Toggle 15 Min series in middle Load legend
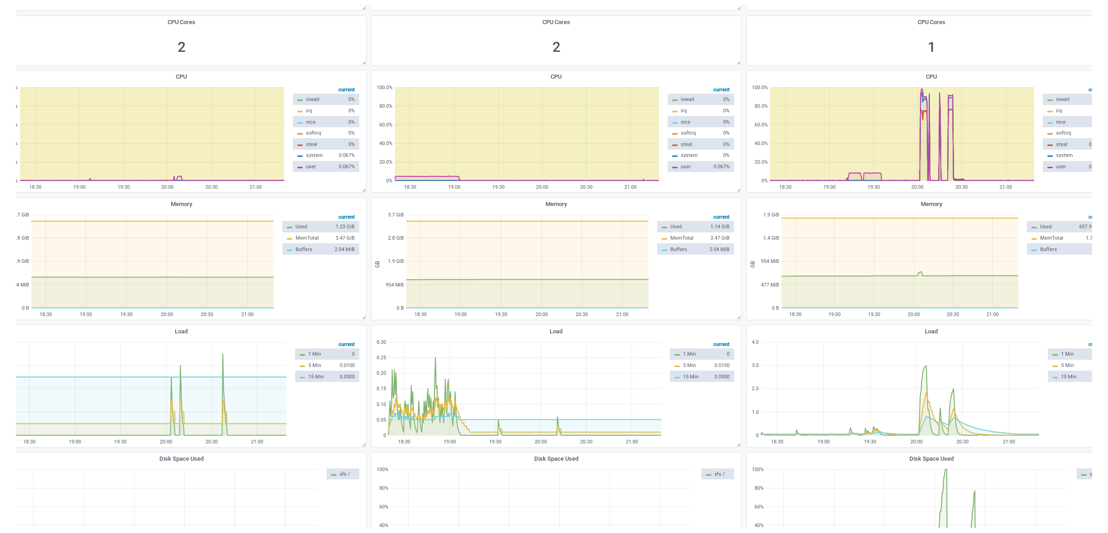1108x533 pixels. click(x=690, y=377)
